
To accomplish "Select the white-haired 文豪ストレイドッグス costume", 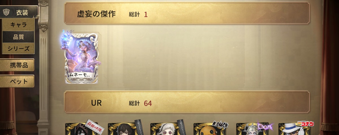I will [x=164, y=129].
